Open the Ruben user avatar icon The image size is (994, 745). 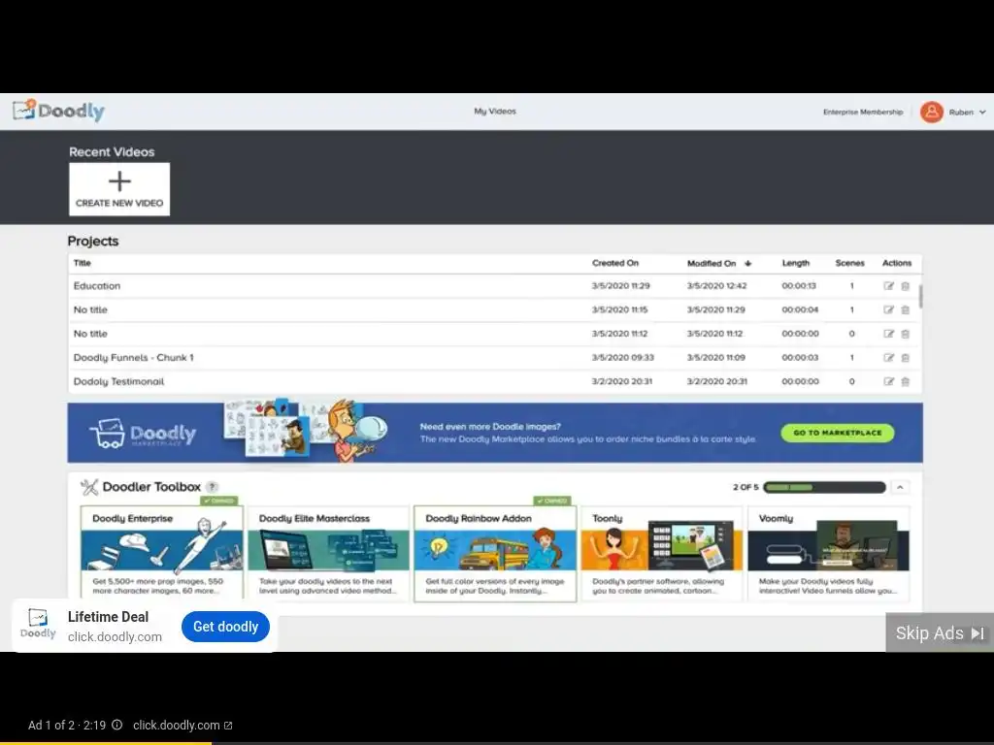[931, 113]
